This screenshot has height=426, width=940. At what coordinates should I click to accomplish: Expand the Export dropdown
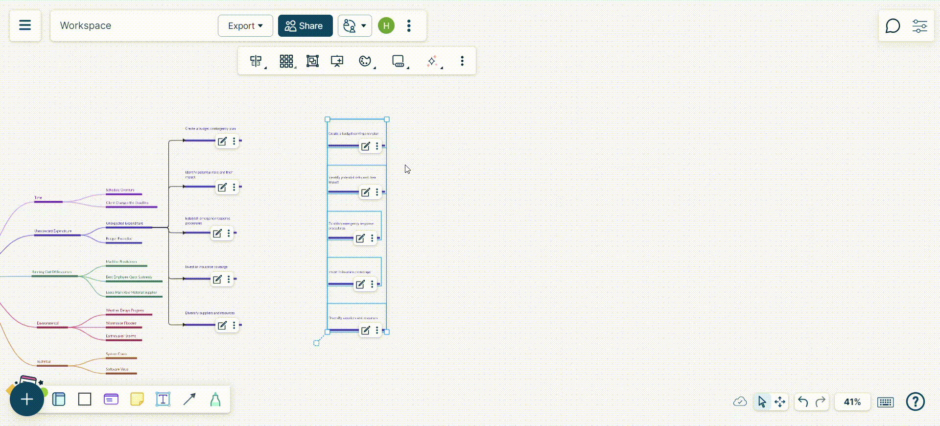click(x=245, y=26)
